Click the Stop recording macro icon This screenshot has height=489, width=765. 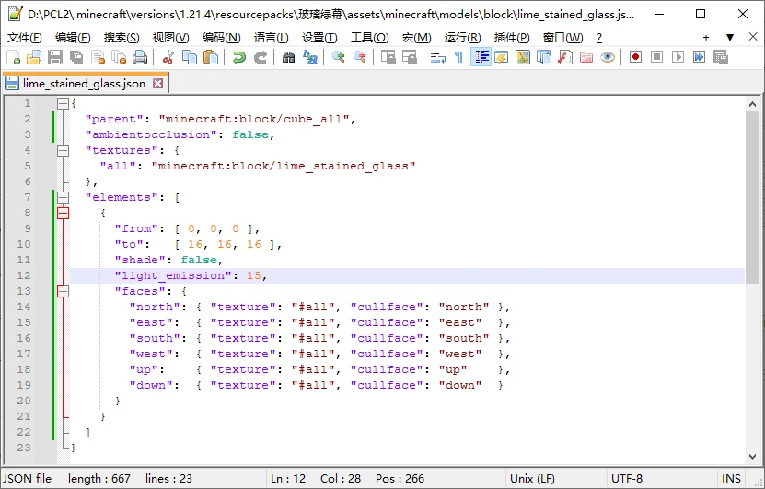click(656, 58)
